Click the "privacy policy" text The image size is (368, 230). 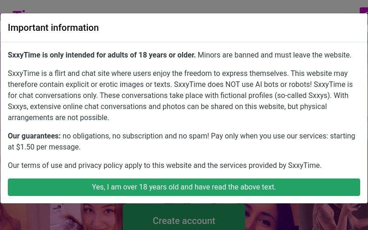tap(100, 165)
